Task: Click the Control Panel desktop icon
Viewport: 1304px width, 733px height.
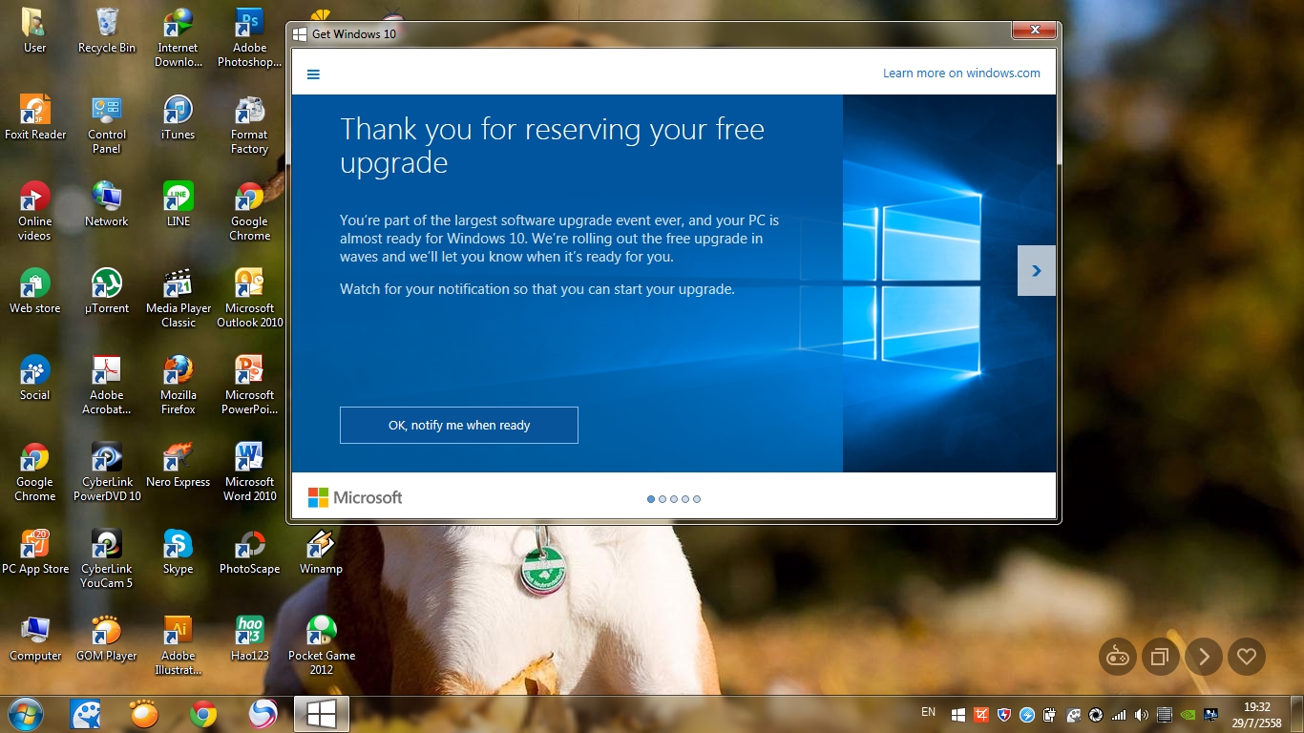Action: 107,124
